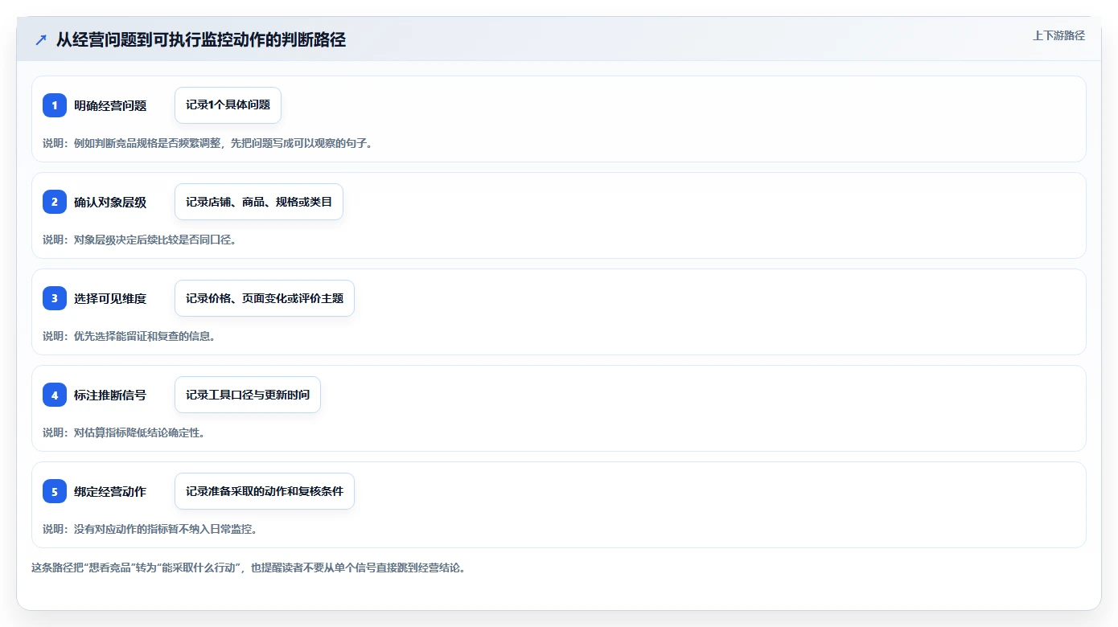Click the 绑定经营动作 step title
This screenshot has height=627, width=1118.
[x=110, y=491]
